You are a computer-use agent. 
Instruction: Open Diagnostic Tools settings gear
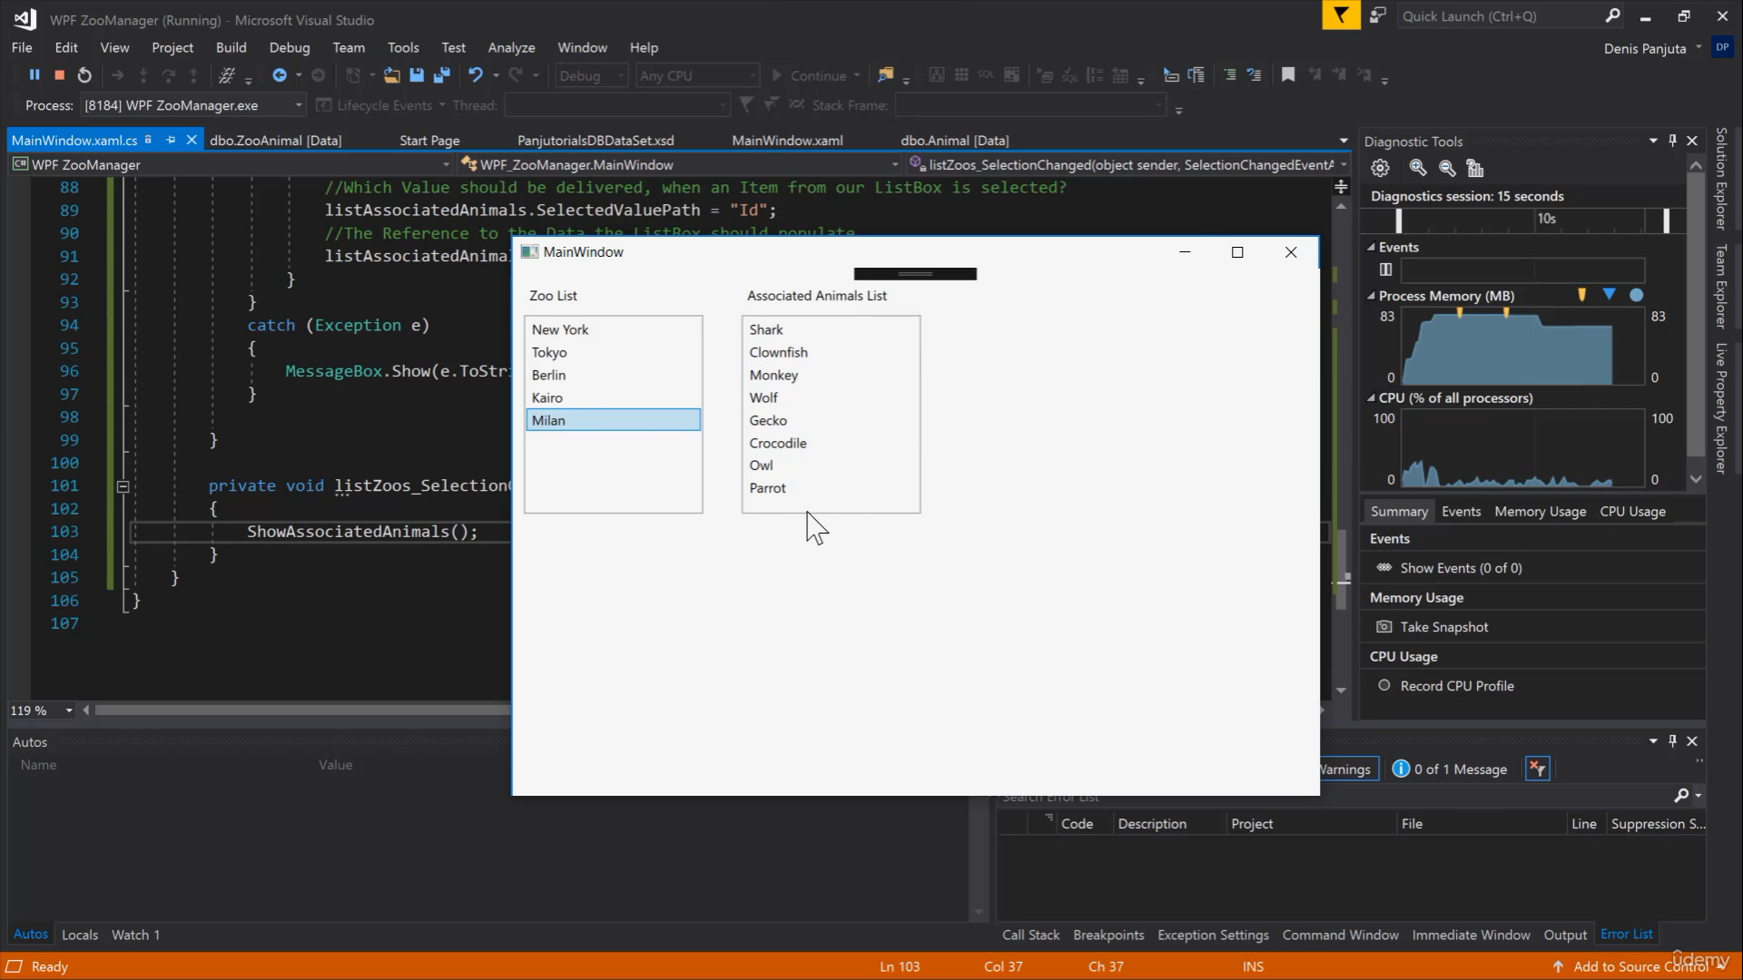point(1380,168)
